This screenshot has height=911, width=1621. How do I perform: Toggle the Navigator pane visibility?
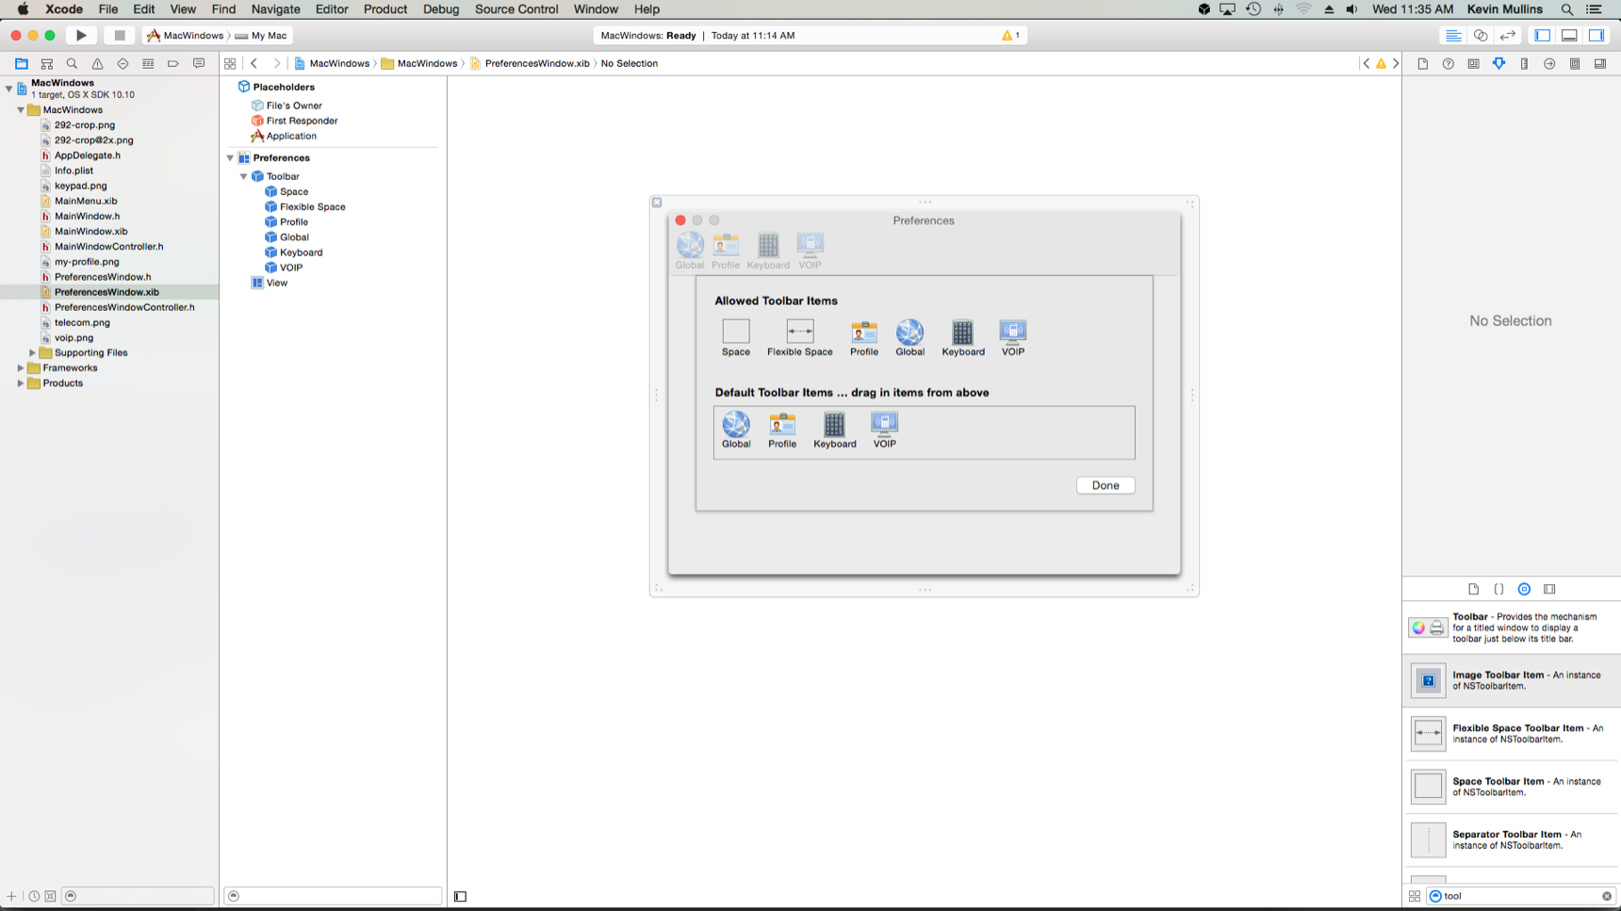coord(1543,36)
